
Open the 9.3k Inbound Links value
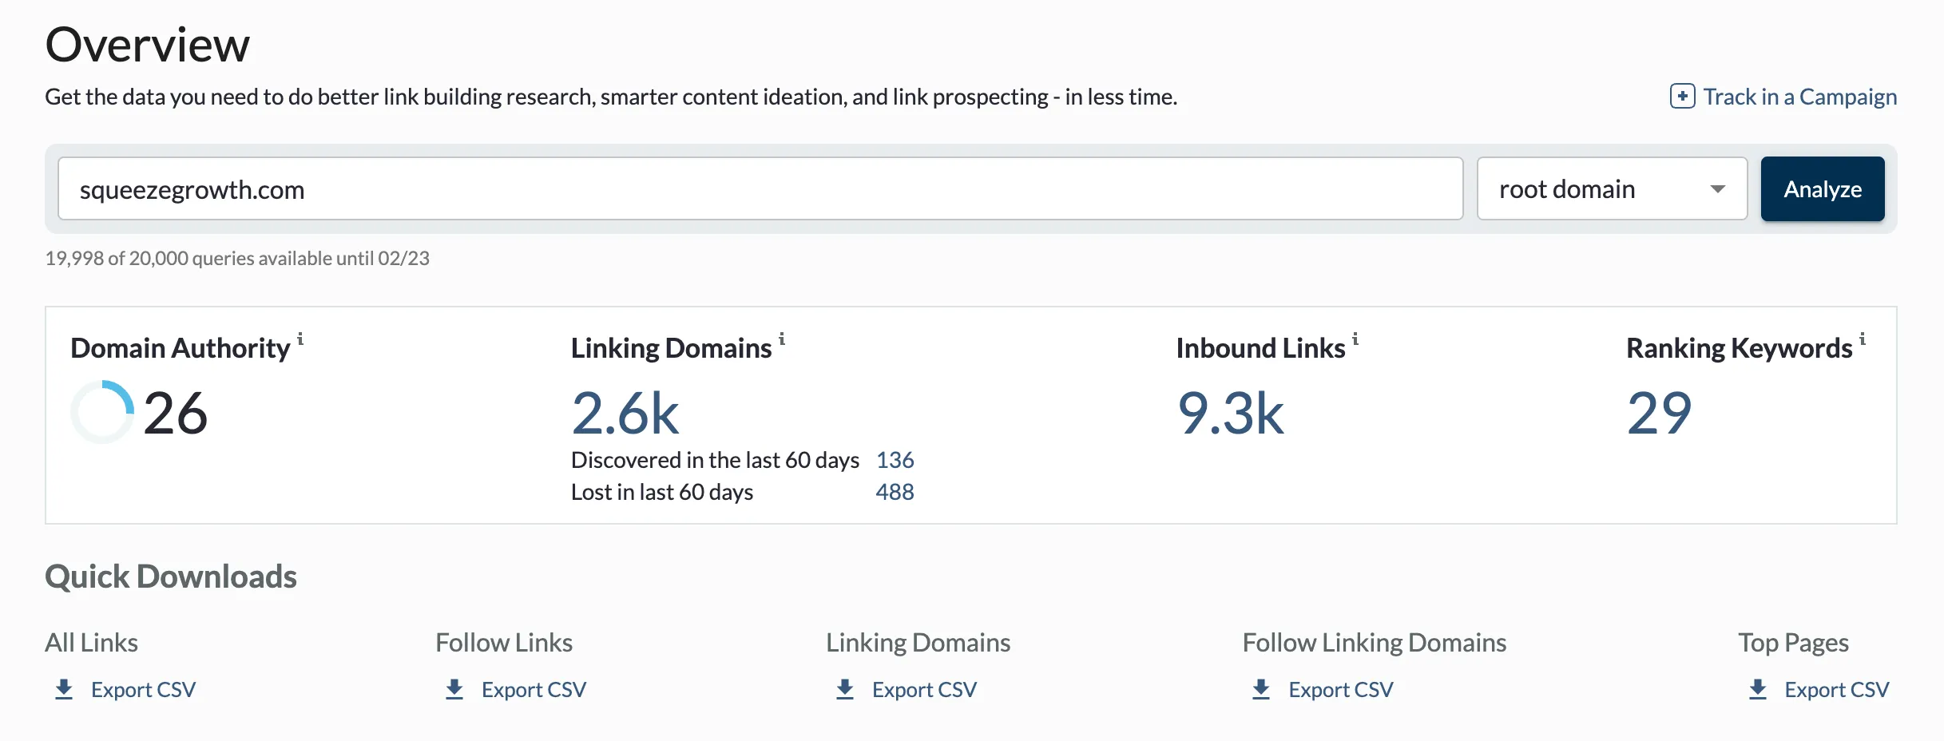1231,414
